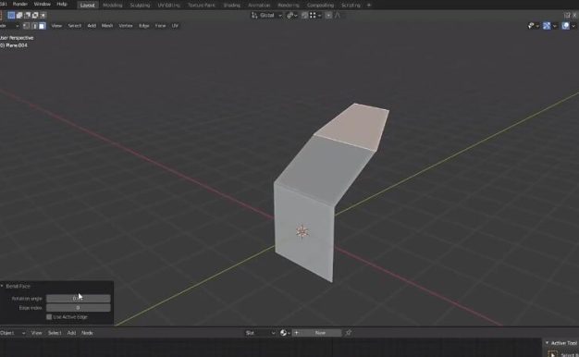
Task: Enable the Use Active Edge checkbox
Action: click(x=49, y=316)
